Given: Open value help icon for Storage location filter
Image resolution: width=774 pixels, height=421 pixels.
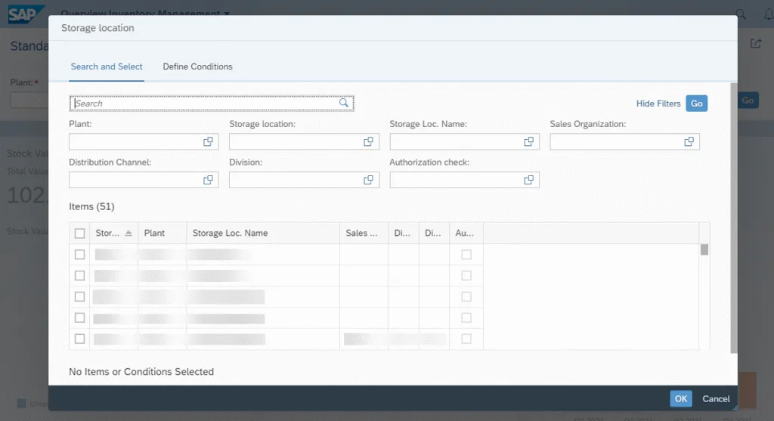Looking at the screenshot, I should click(x=368, y=141).
